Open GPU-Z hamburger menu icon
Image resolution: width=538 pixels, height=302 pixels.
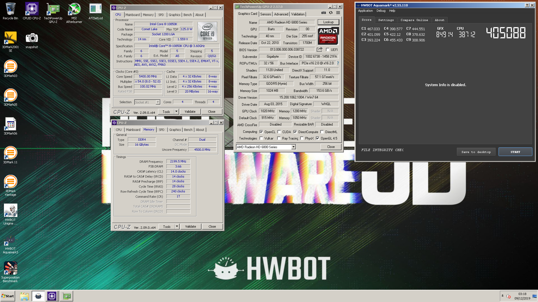(x=338, y=13)
